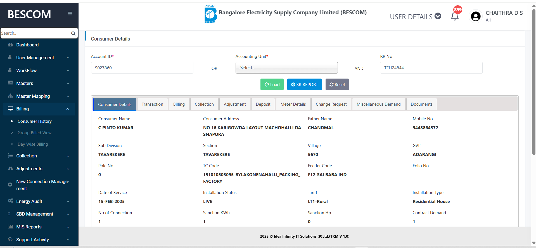Open the Documents tab
Image resolution: width=536 pixels, height=248 pixels.
click(421, 104)
